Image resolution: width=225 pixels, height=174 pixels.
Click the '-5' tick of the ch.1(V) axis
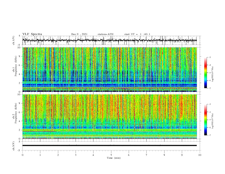point(19,45)
